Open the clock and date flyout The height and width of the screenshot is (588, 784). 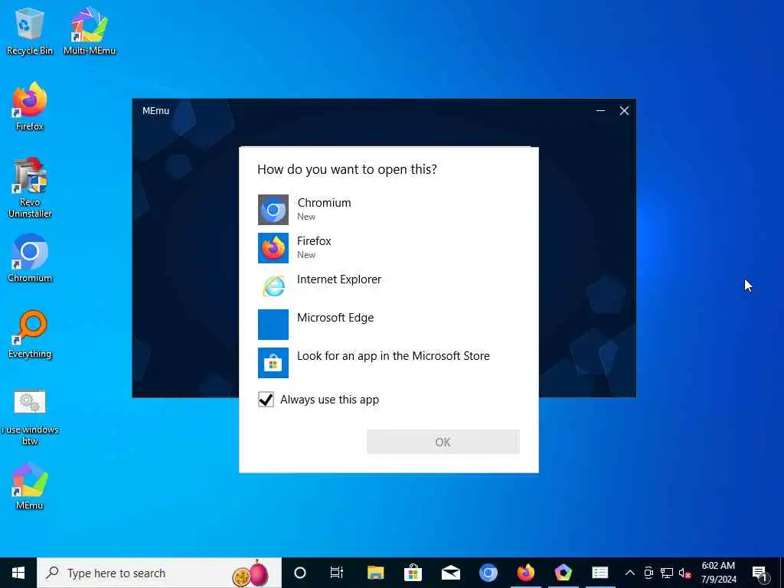point(718,573)
